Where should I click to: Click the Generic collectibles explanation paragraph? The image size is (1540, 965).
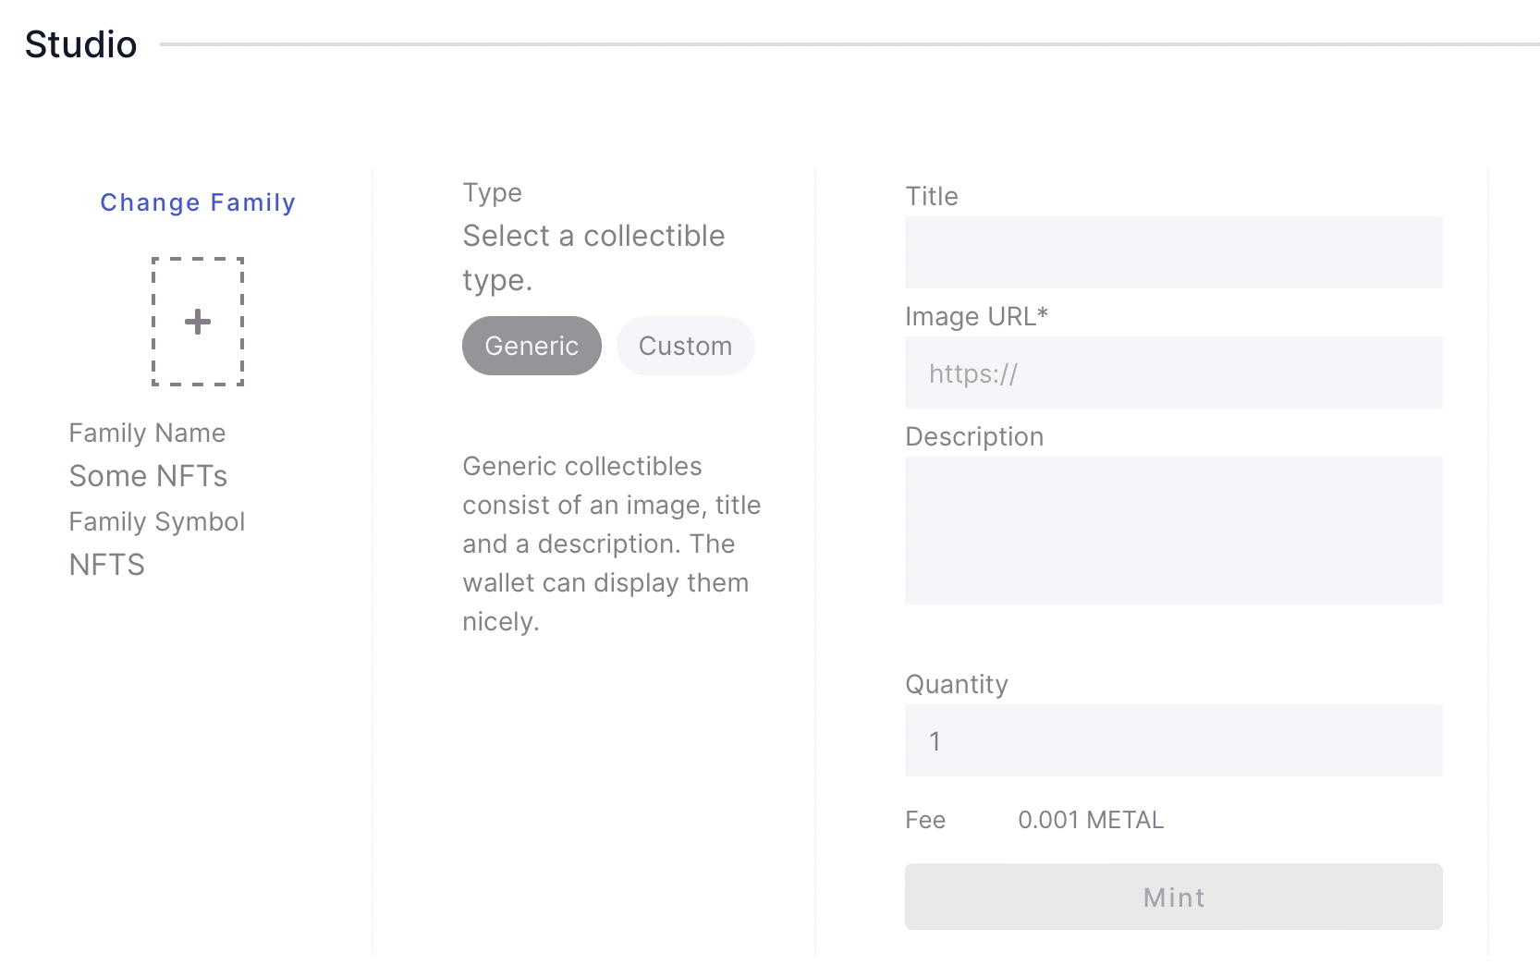click(x=611, y=544)
